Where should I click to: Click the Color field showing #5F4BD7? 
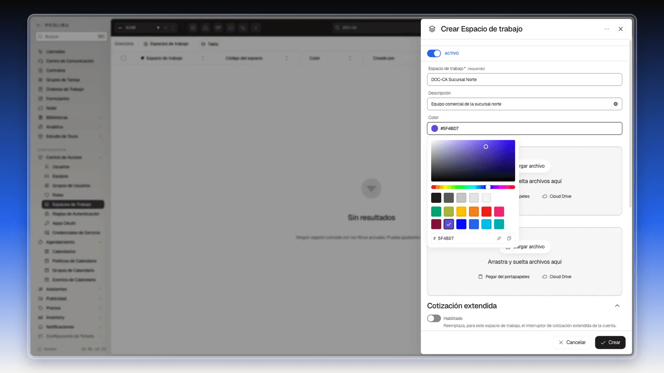[x=524, y=128]
